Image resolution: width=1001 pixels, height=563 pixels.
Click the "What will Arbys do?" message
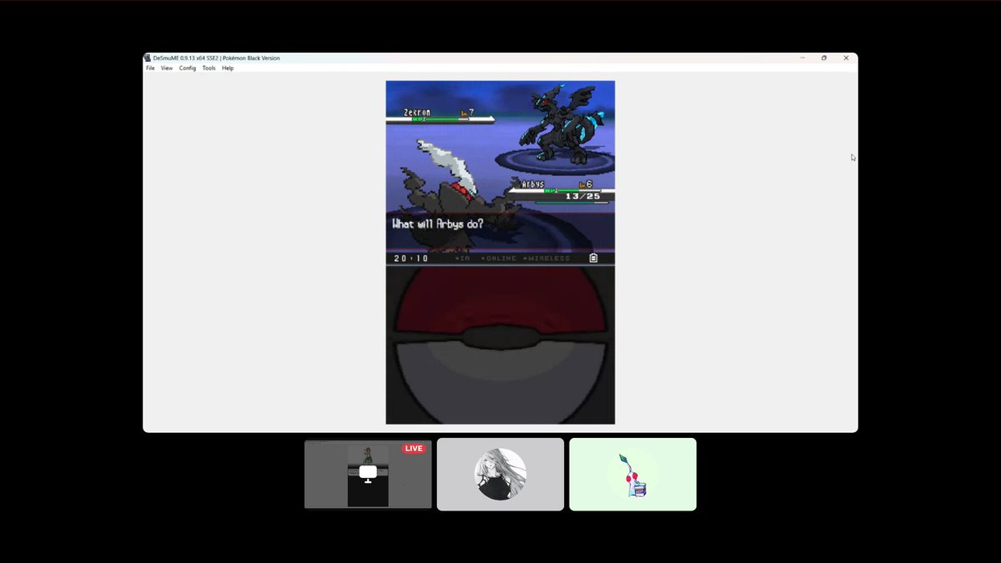tap(438, 224)
